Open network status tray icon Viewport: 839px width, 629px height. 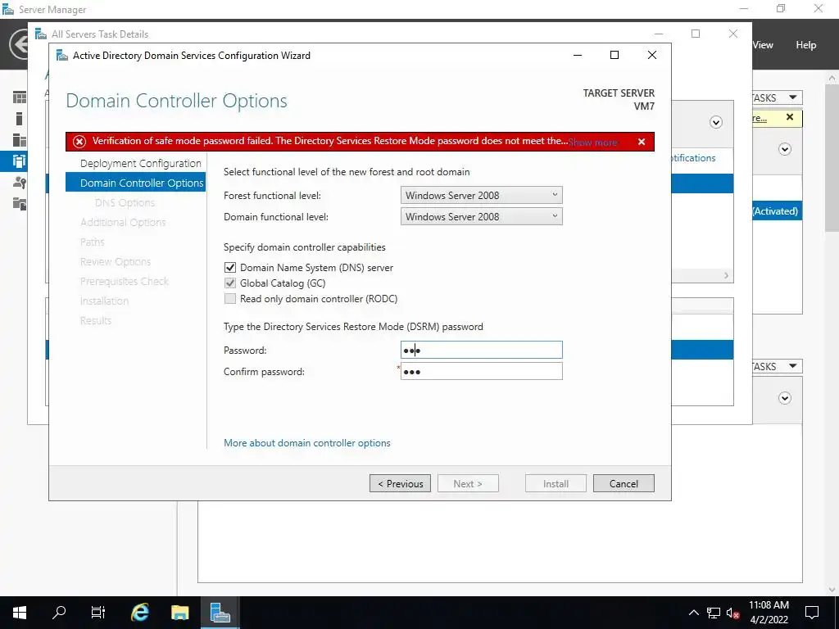click(x=714, y=613)
